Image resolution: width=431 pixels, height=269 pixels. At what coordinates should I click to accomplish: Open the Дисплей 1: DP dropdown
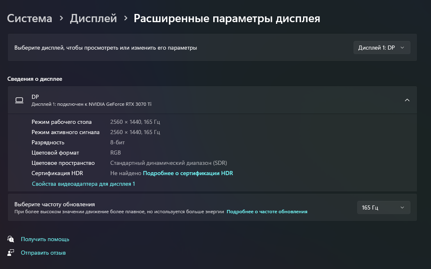pyautogui.click(x=381, y=48)
